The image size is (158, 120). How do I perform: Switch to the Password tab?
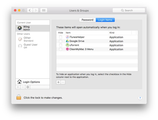[x=87, y=20]
